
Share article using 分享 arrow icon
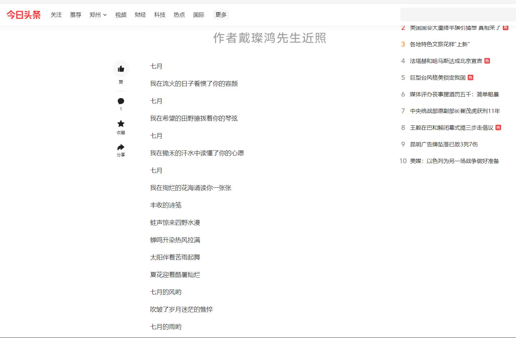click(121, 147)
